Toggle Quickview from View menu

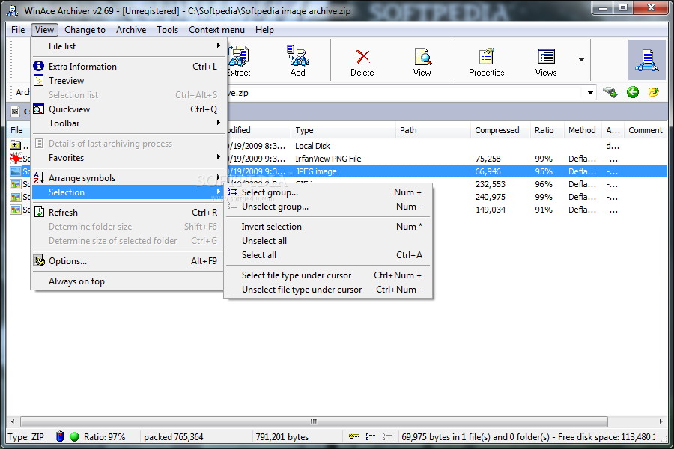pos(127,109)
